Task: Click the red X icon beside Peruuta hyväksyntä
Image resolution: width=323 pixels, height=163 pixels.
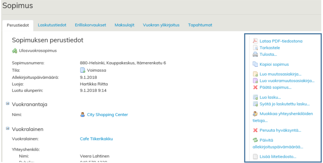Action: [x=255, y=130]
